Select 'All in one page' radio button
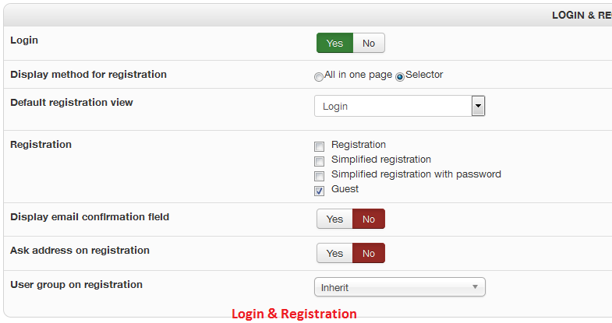The height and width of the screenshot is (323, 612). (318, 76)
